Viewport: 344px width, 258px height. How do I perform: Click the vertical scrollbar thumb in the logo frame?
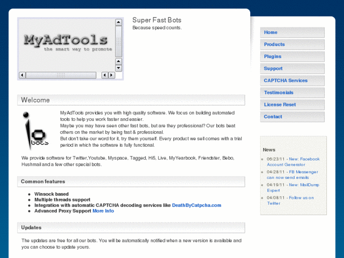tap(118, 42)
